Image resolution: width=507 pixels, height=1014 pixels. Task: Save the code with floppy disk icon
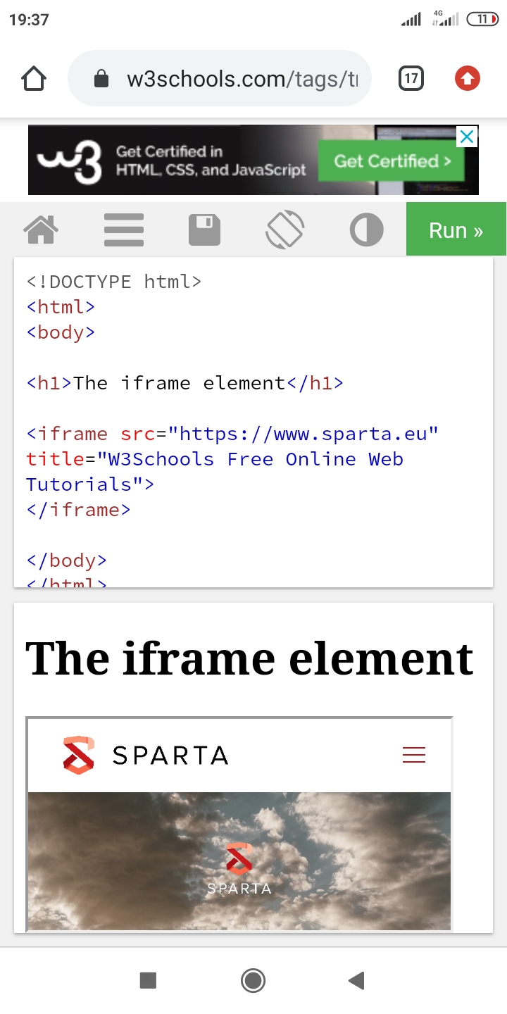(x=204, y=230)
